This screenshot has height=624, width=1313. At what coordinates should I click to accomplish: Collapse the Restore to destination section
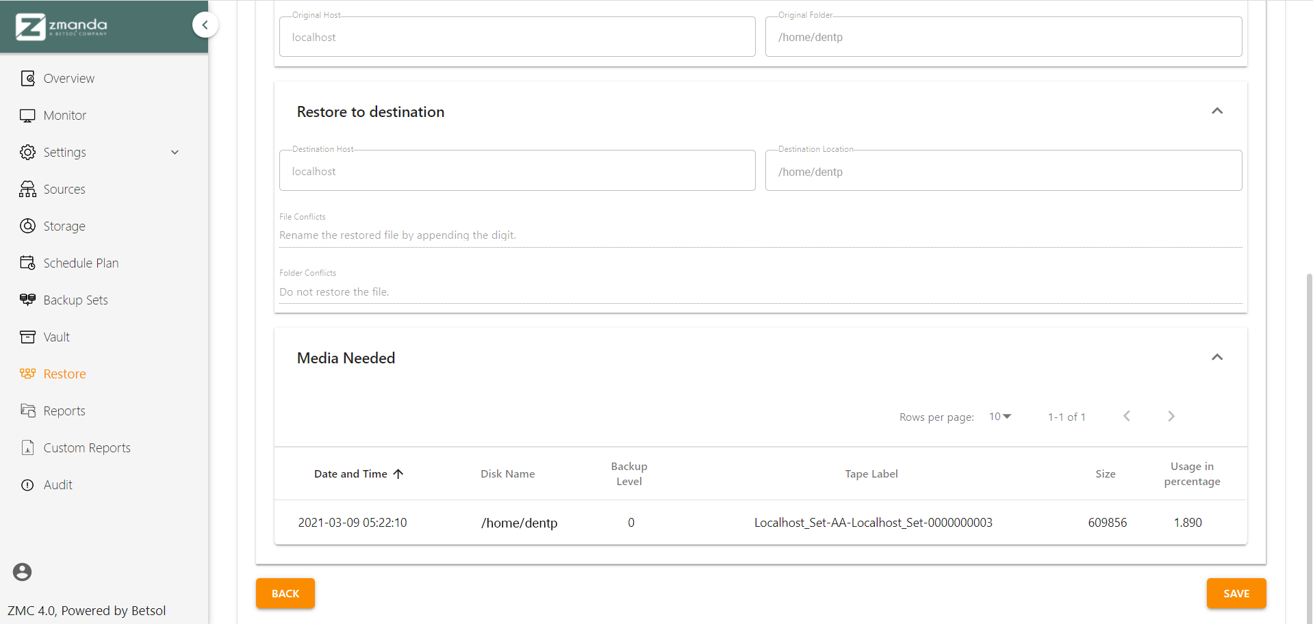(1217, 111)
